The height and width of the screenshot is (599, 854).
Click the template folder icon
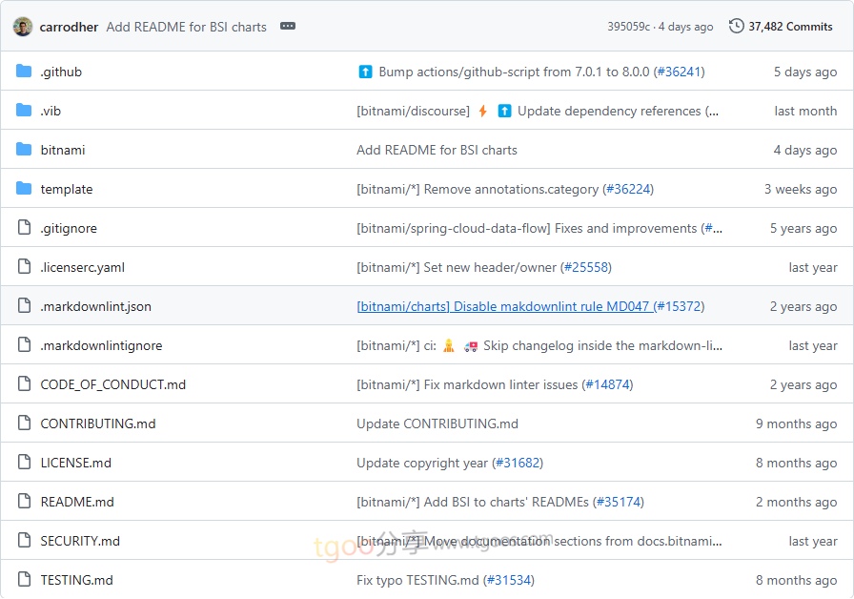[24, 189]
